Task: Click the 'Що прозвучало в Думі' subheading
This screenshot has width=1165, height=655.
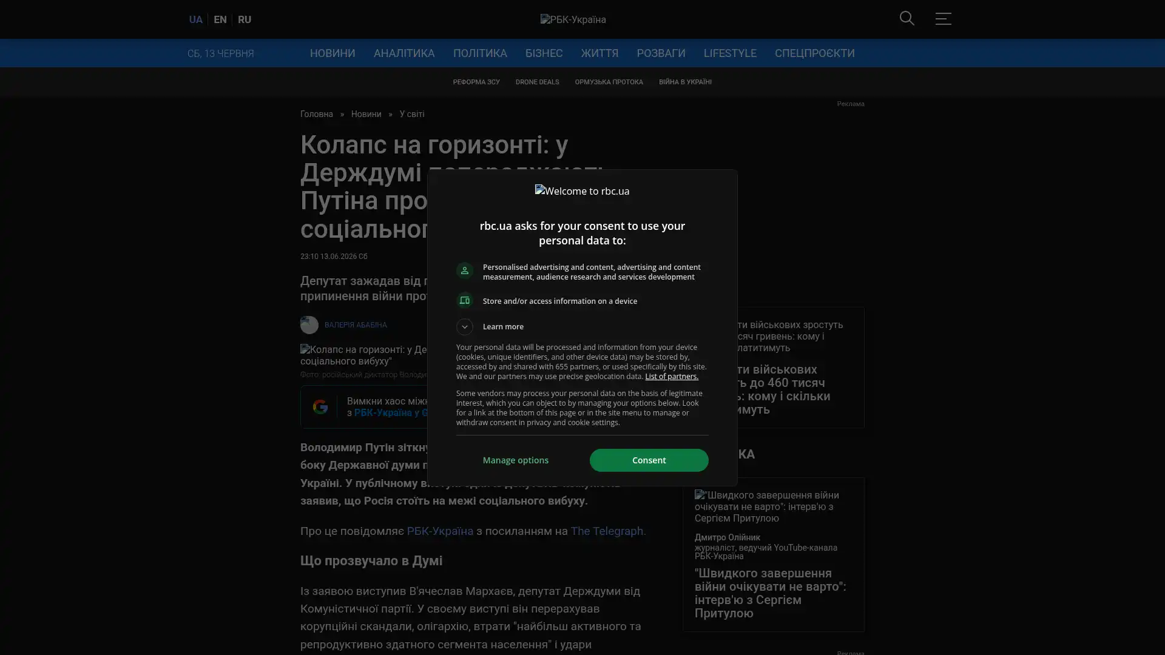Action: pos(371,561)
